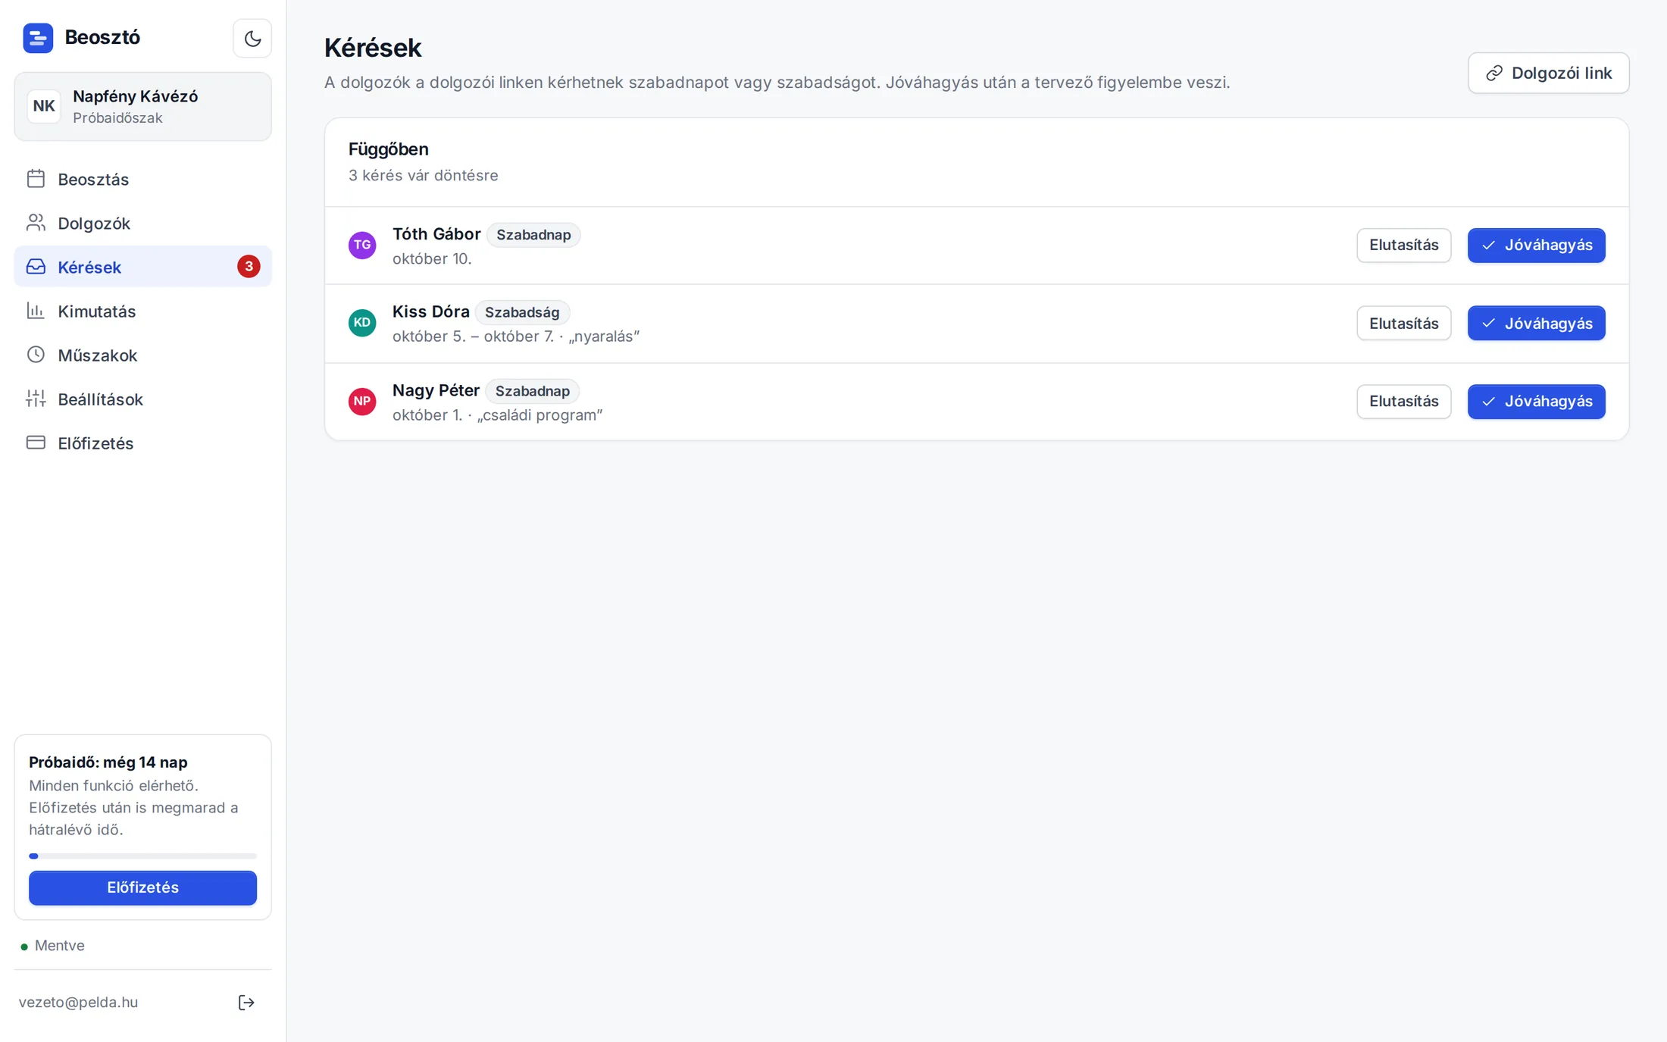
Task: Select Előfizetés in sidebar navigation
Action: coord(142,443)
